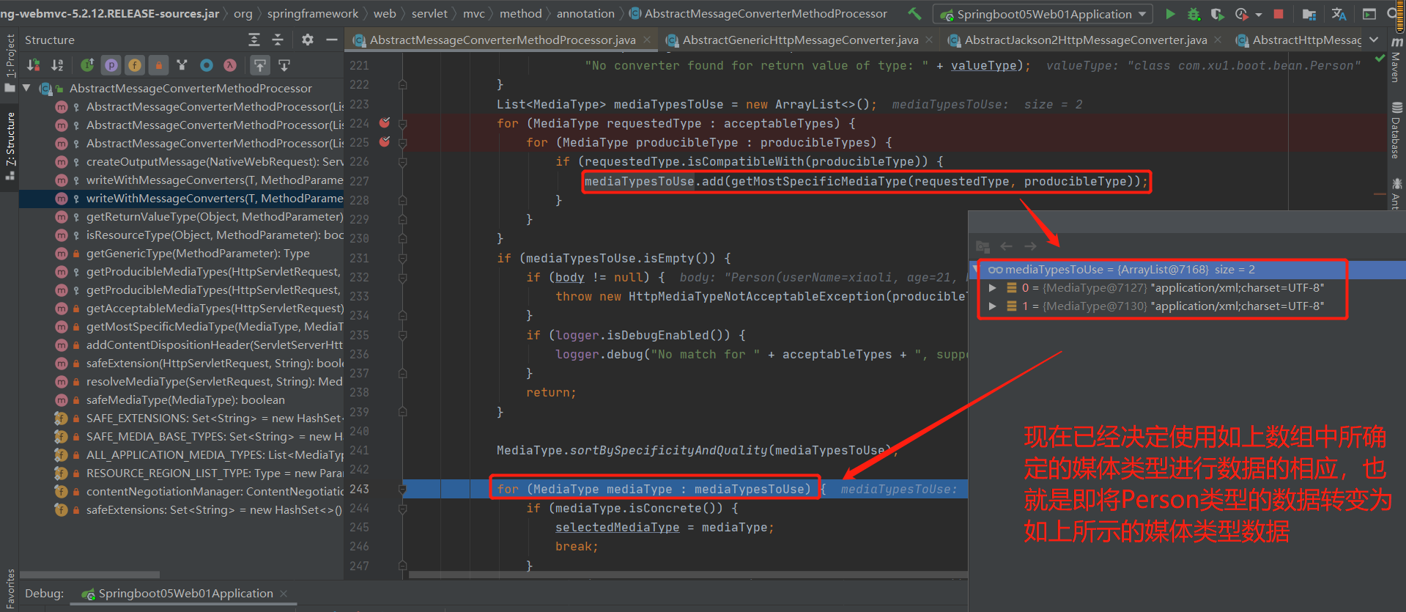
Task: Open Run Anything terminal-window icon
Action: tap(1369, 14)
